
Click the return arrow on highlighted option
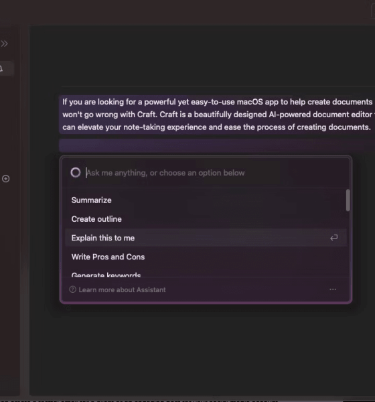point(333,238)
